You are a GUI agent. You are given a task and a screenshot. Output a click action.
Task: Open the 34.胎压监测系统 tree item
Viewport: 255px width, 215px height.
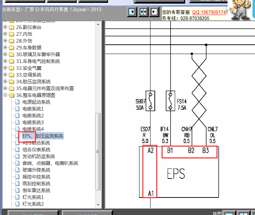point(33,82)
